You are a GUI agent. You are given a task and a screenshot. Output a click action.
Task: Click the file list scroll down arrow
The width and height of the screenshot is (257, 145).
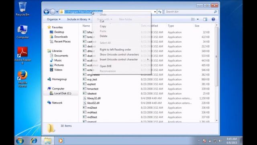click(x=217, y=120)
